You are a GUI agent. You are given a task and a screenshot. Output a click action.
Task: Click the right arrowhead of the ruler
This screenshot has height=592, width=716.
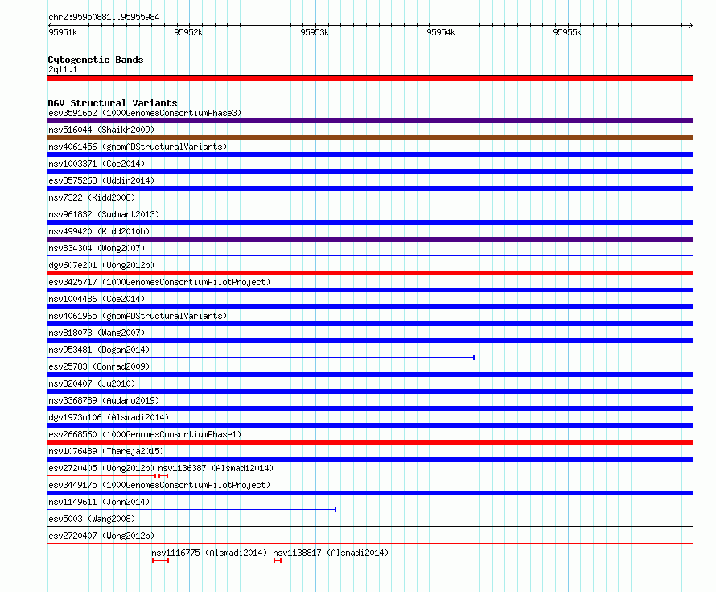point(691,25)
